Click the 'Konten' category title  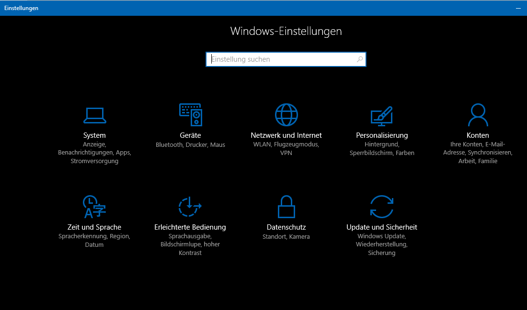point(478,135)
